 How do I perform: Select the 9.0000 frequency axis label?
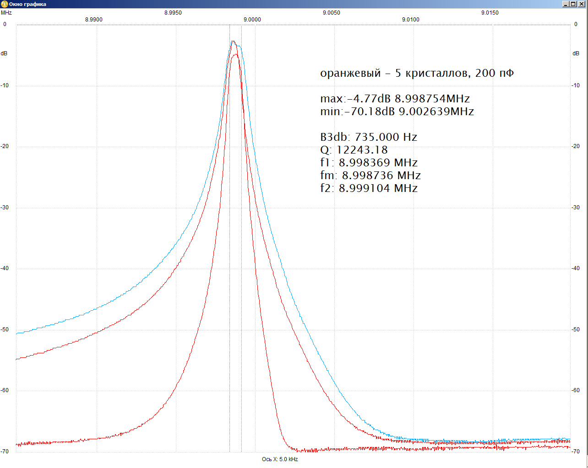(252, 20)
